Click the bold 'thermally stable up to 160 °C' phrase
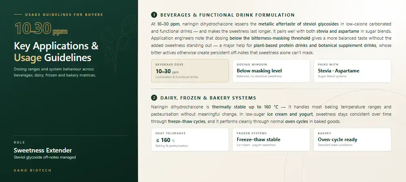 click(x=245, y=107)
